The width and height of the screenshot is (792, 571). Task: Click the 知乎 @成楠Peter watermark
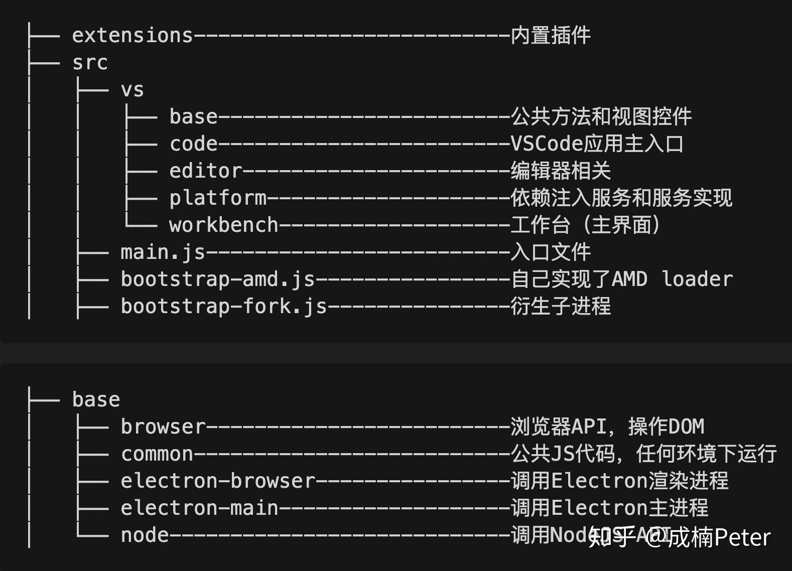(x=679, y=537)
